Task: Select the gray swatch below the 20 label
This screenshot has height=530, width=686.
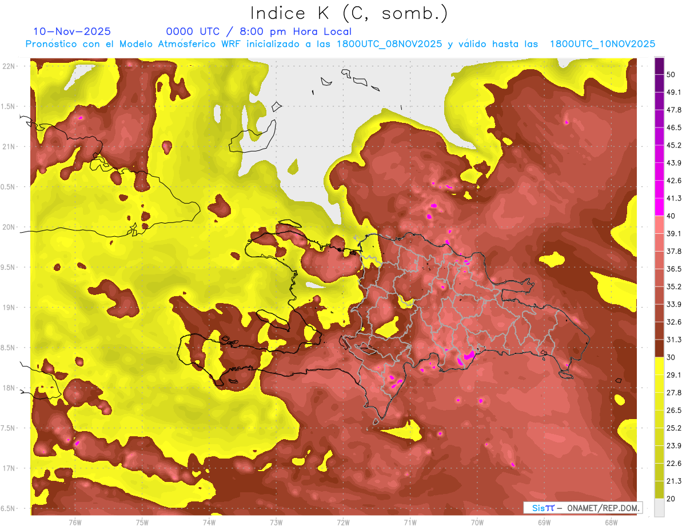Action: pos(659,507)
